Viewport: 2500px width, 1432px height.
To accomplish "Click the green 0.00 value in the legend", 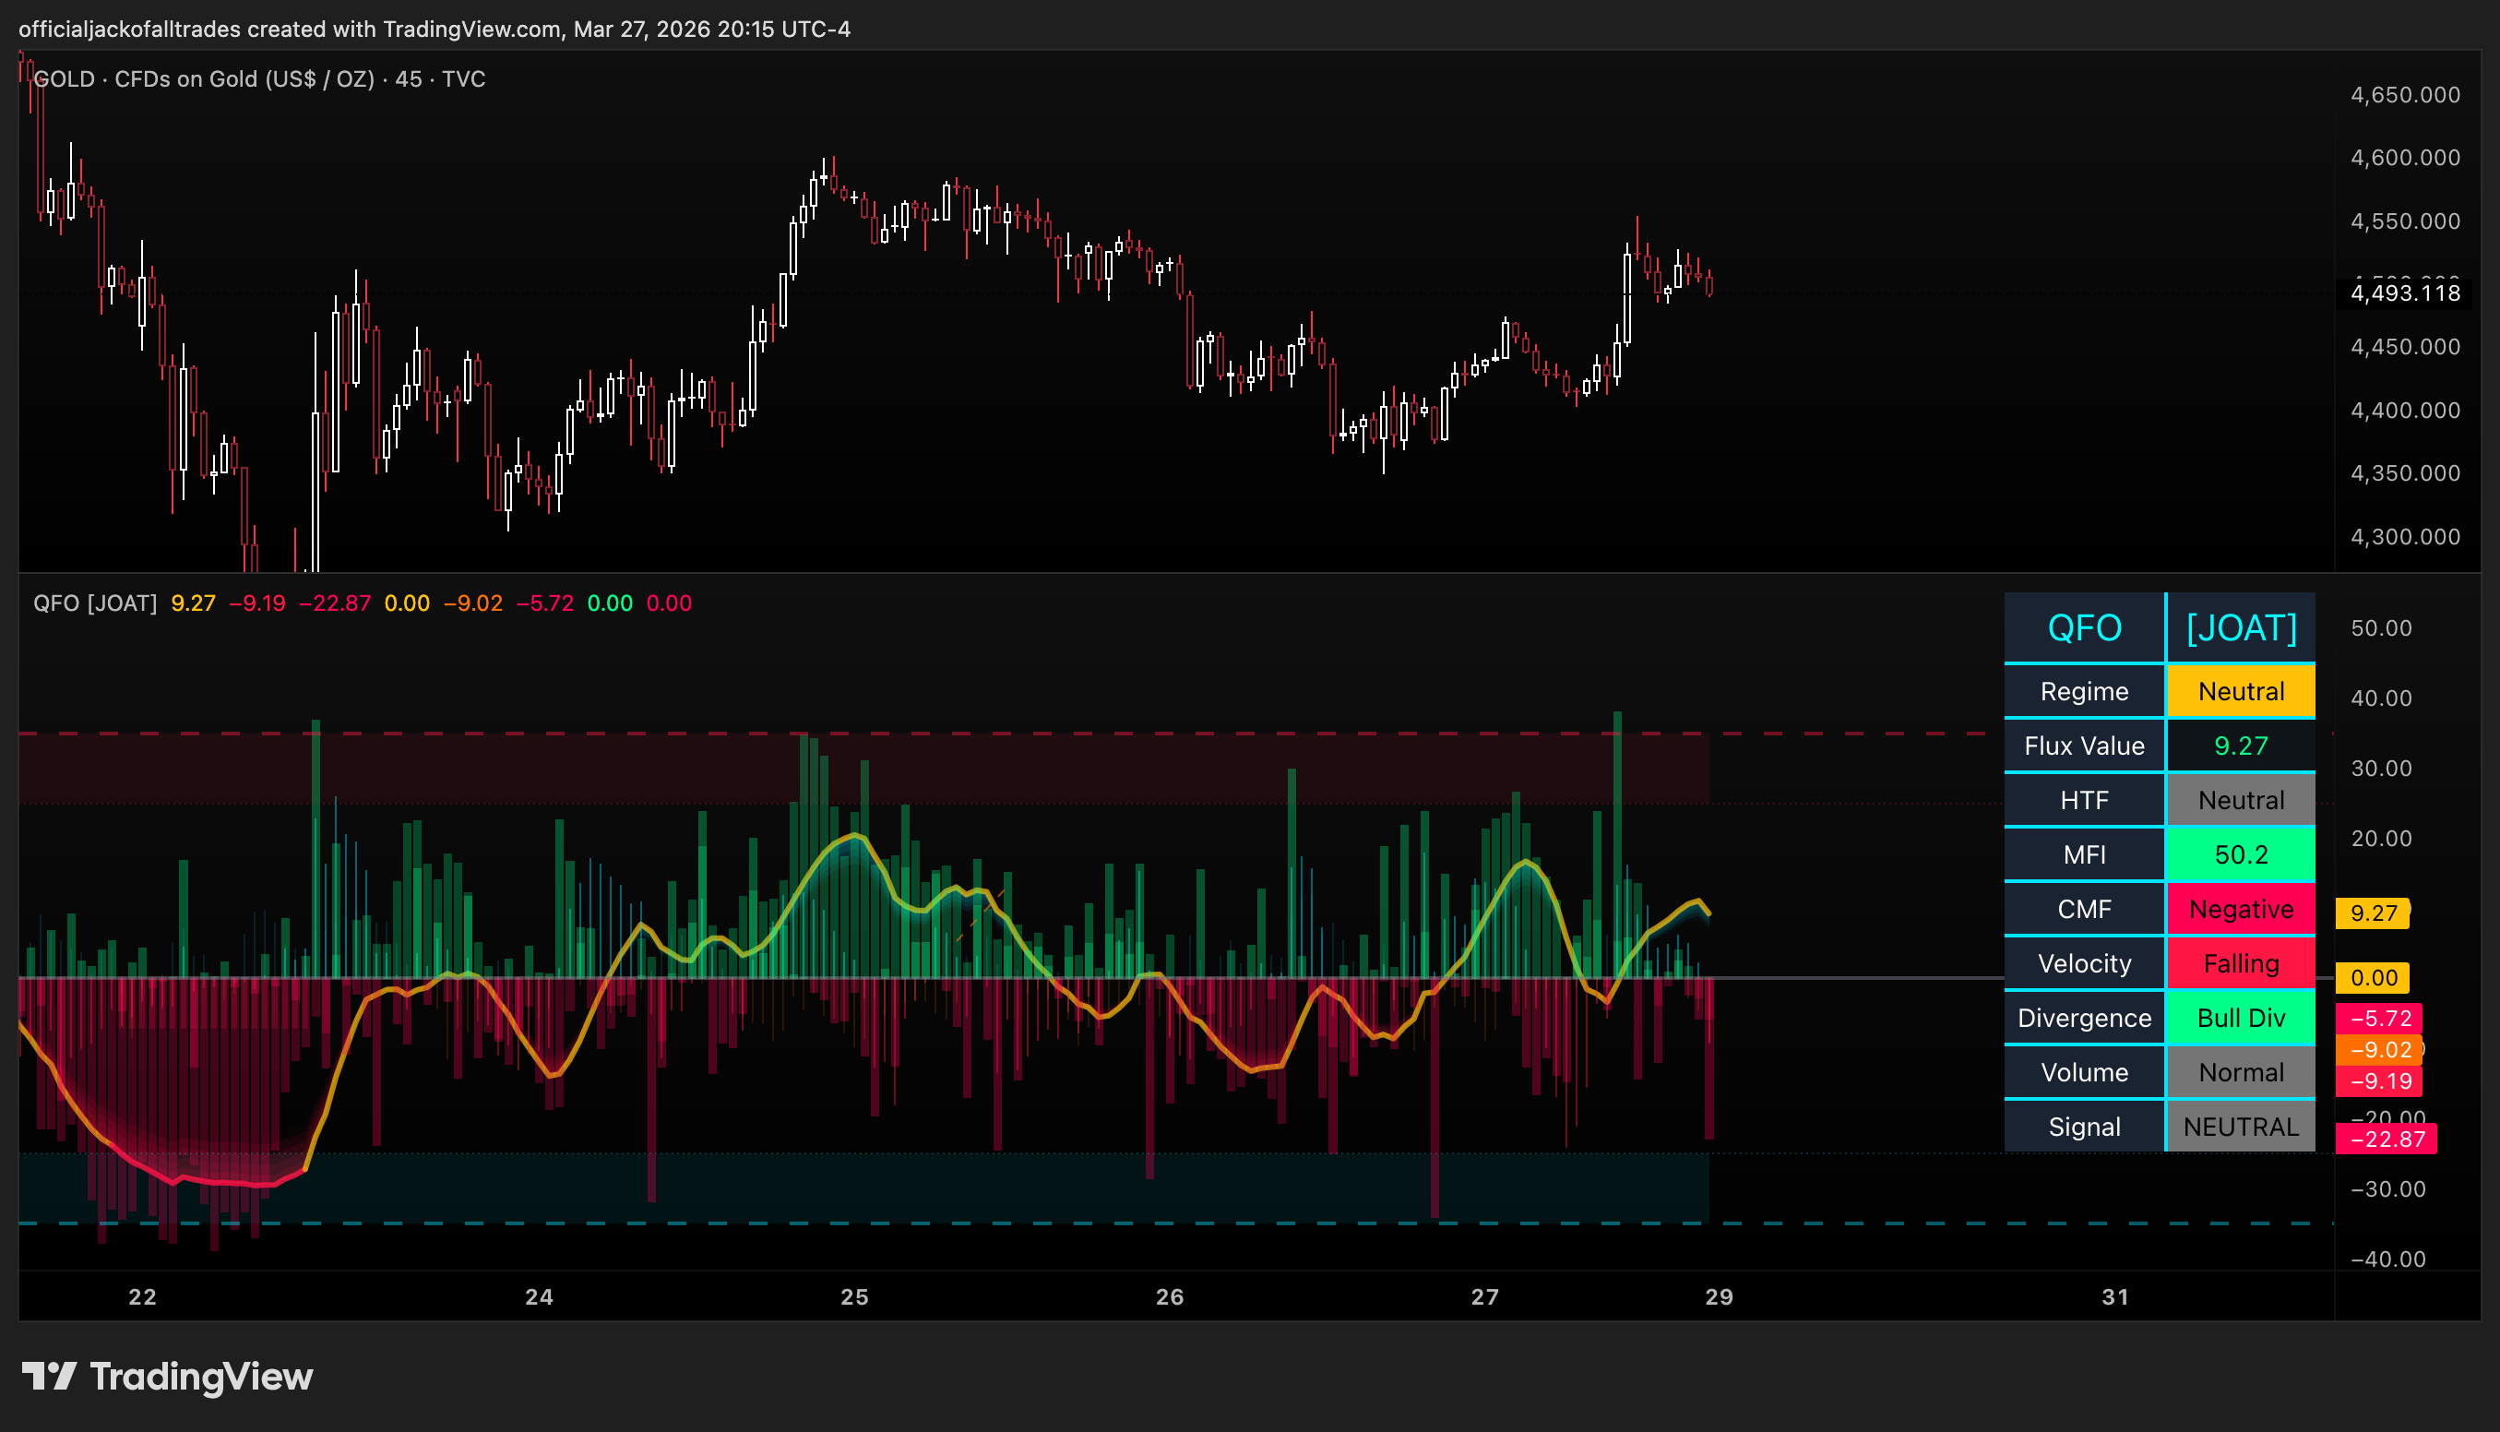I will coord(611,603).
